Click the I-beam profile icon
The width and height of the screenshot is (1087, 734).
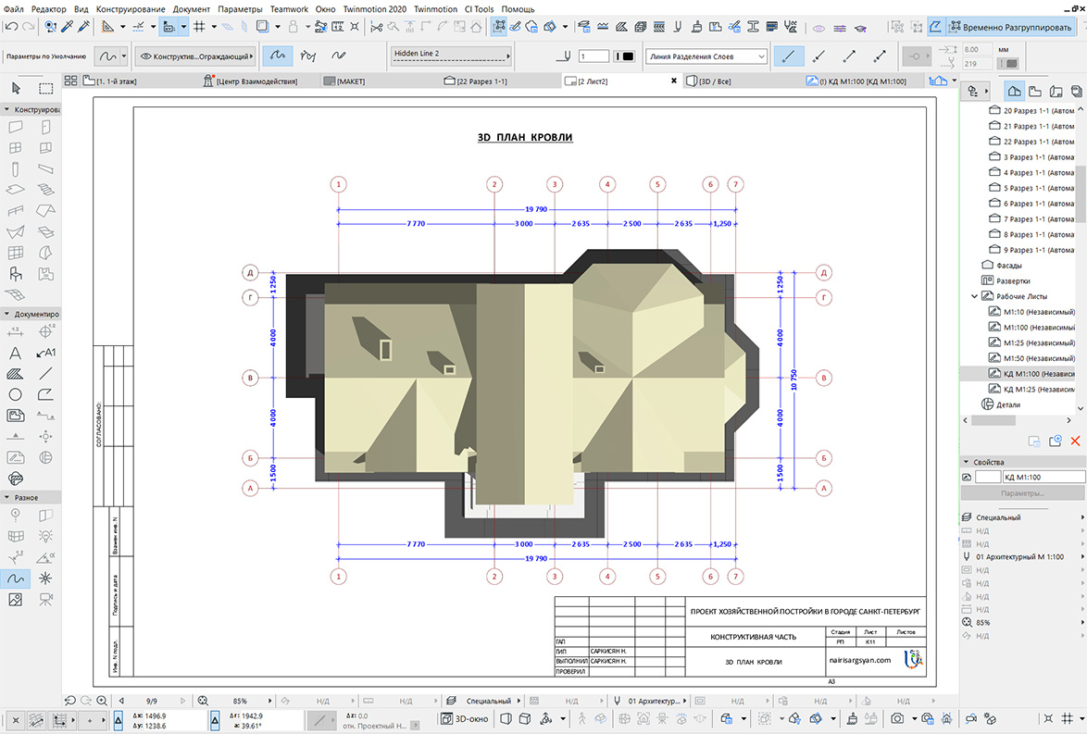(x=753, y=27)
